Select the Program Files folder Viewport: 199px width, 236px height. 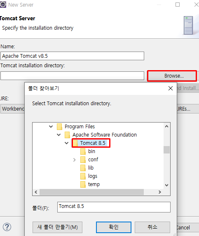[x=80, y=127]
